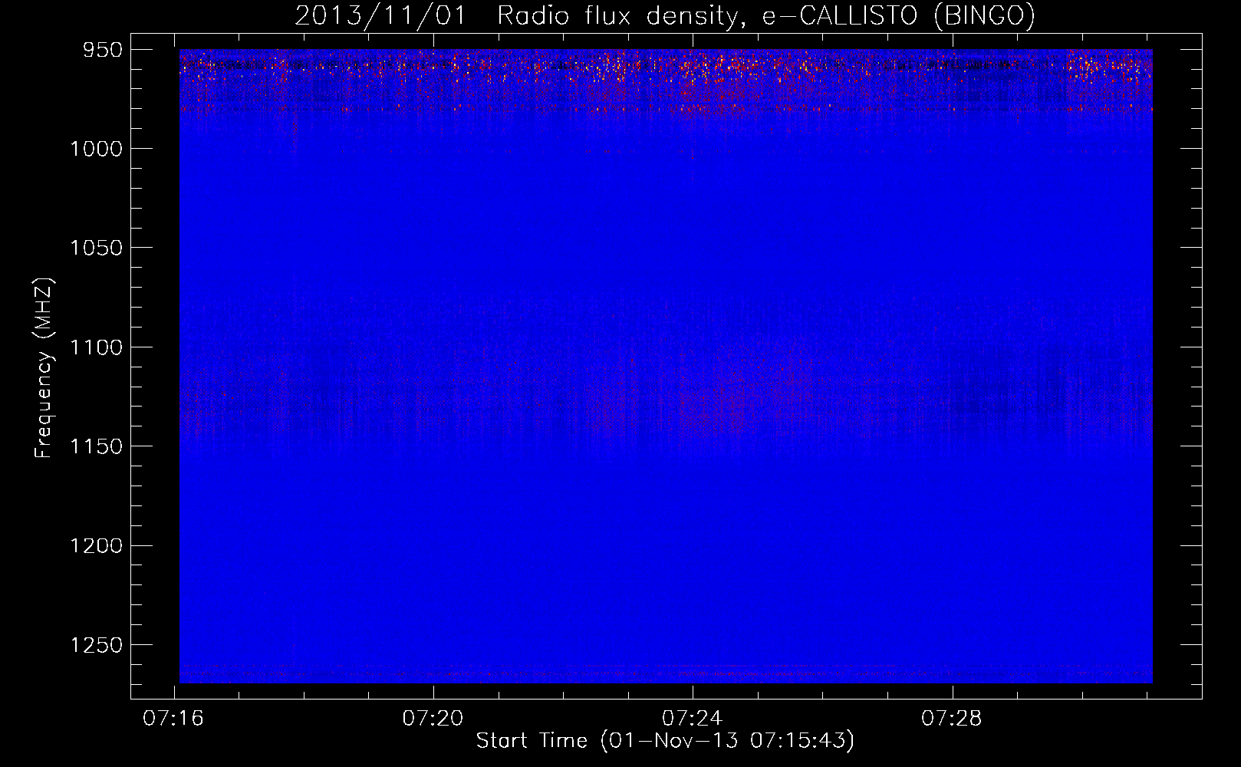Image resolution: width=1241 pixels, height=767 pixels.
Task: Click the 07:20 time axis label
Action: (433, 719)
